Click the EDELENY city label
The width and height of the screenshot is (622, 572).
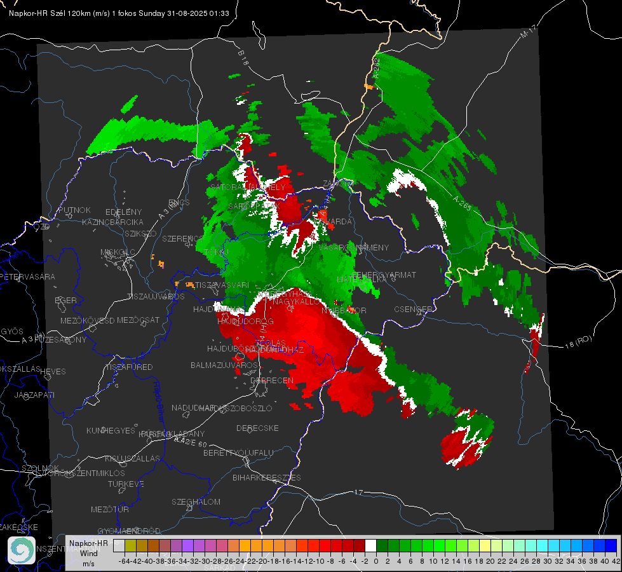pos(123,212)
